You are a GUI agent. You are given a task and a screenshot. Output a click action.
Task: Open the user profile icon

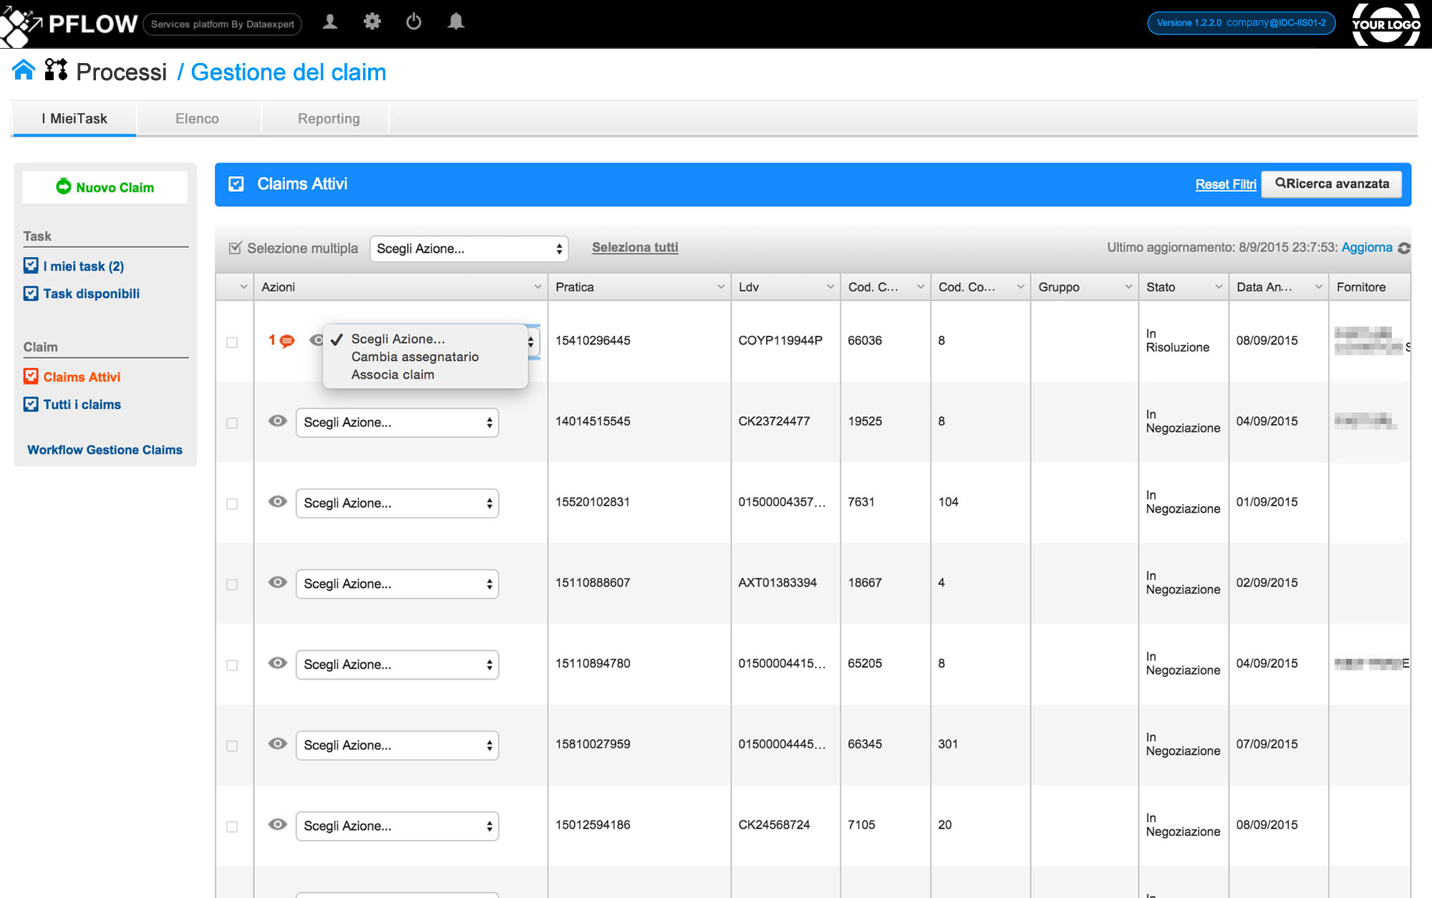pyautogui.click(x=330, y=22)
